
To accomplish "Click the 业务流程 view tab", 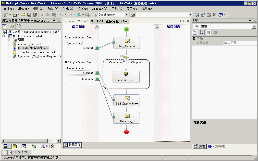I will 72,145.
